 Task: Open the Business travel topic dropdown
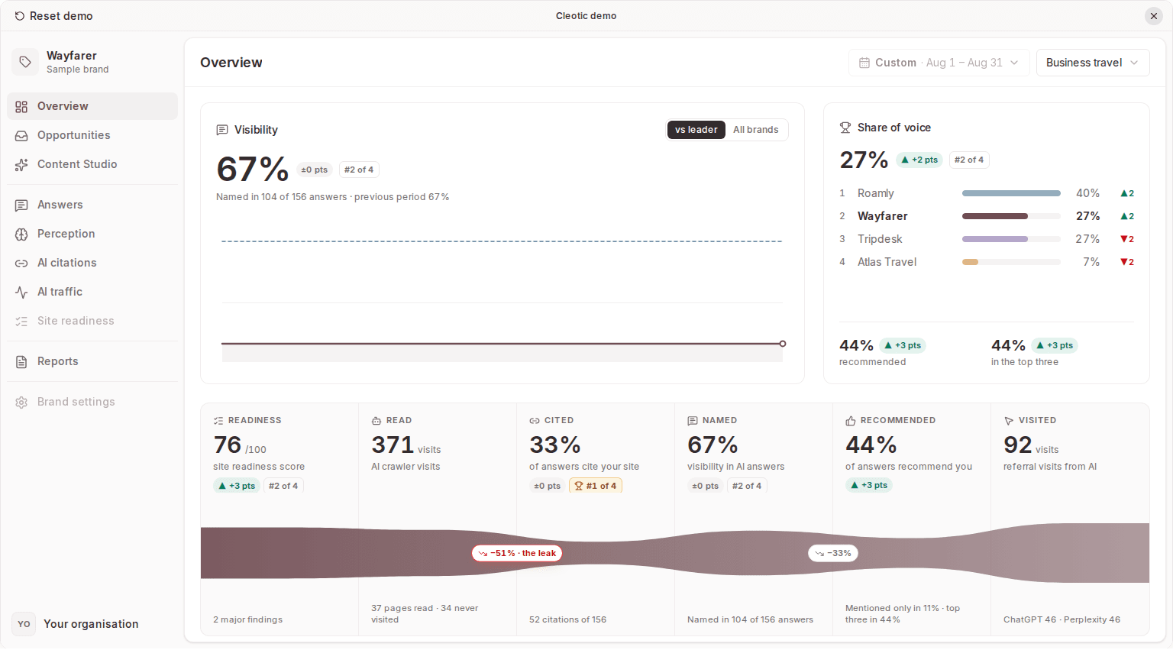pyautogui.click(x=1093, y=63)
